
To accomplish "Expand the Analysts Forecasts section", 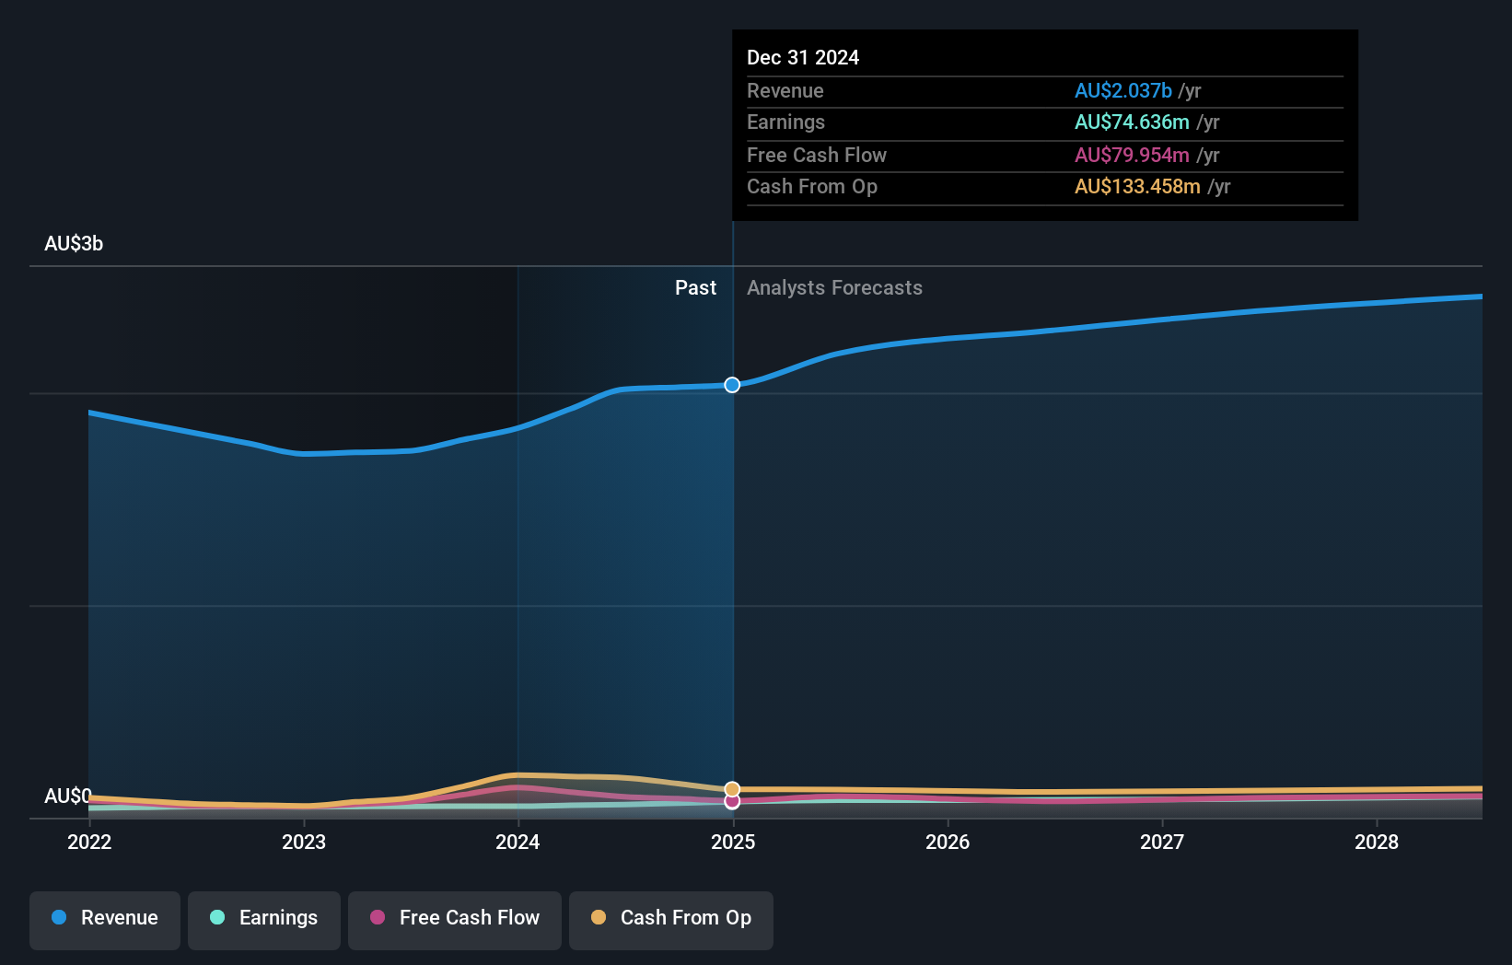I will coord(834,287).
